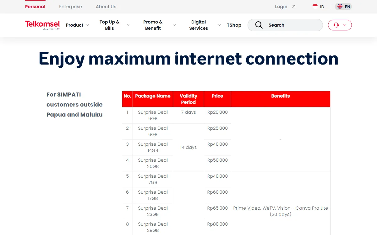The image size is (377, 235).
Task: Click the Login arrow icon
Action: (x=294, y=7)
